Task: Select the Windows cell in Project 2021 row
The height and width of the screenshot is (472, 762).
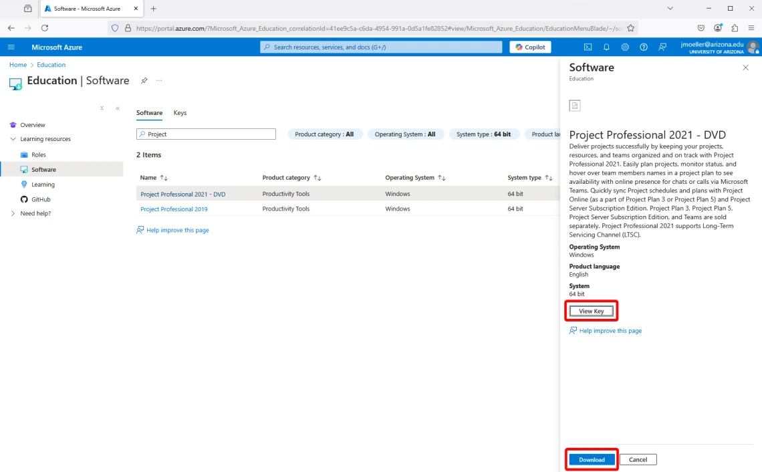Action: (398, 194)
